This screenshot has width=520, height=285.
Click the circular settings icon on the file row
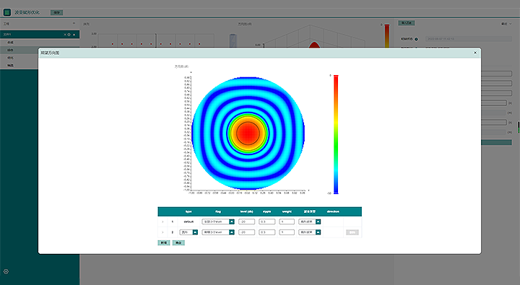[x=69, y=35]
